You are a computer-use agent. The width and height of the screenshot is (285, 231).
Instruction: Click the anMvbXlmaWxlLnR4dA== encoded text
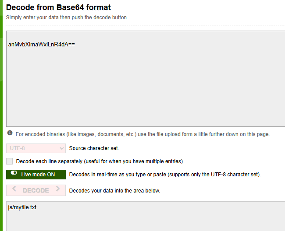tap(42, 45)
